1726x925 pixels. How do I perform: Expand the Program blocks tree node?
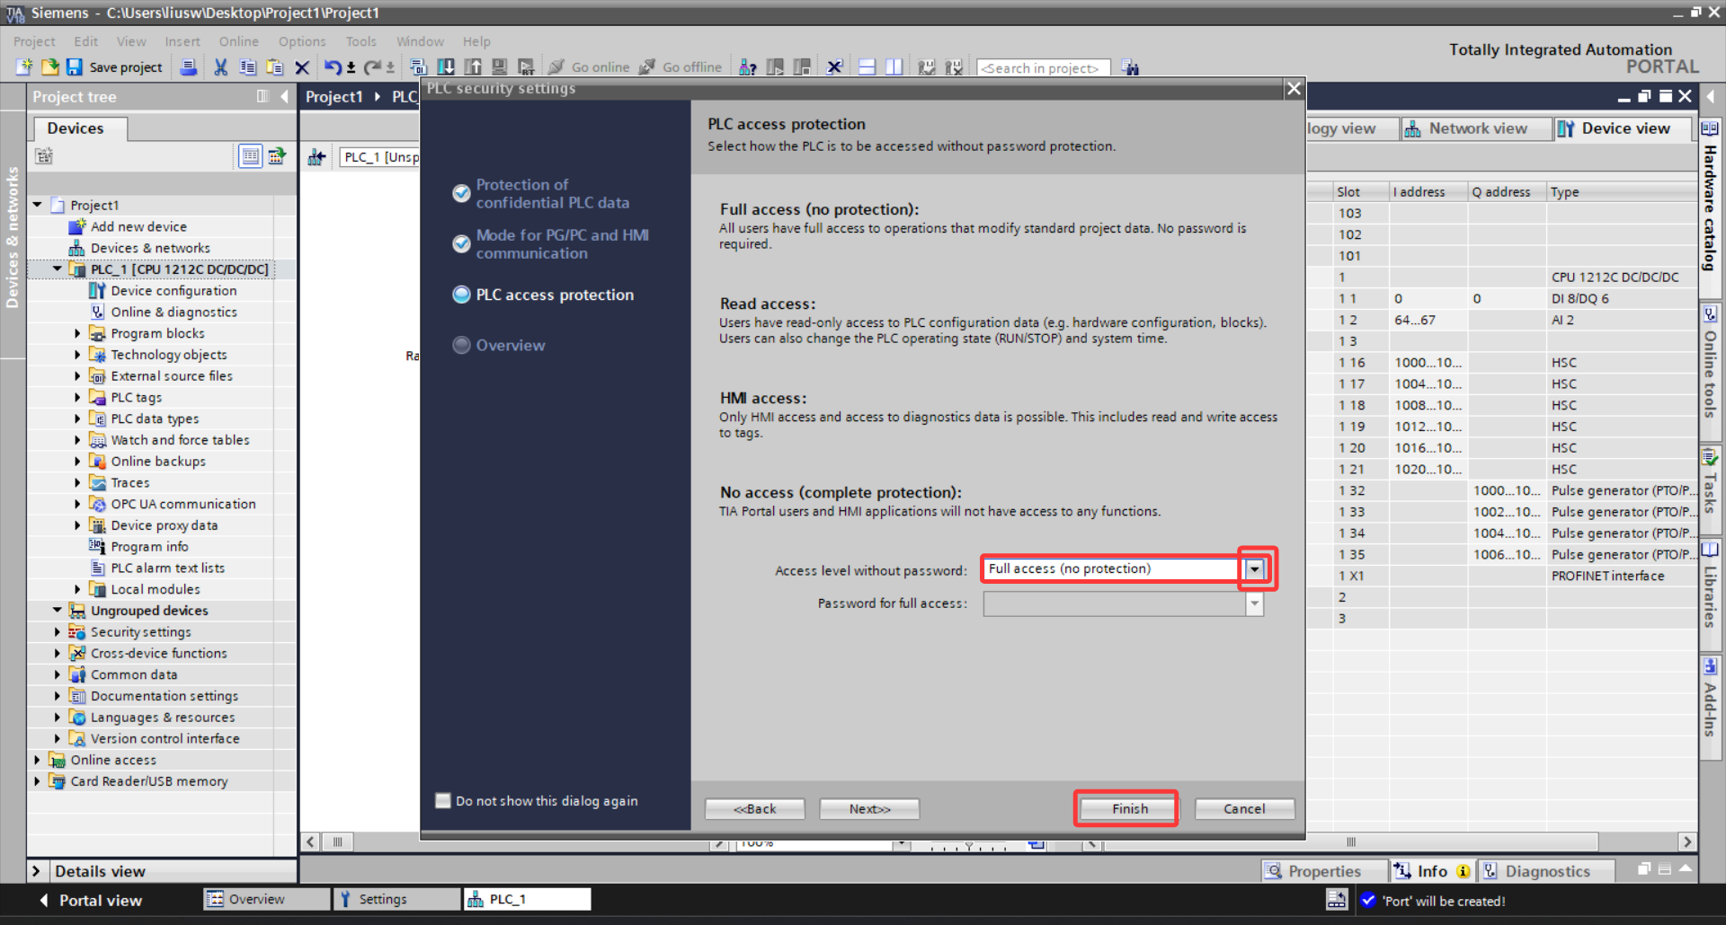[77, 333]
